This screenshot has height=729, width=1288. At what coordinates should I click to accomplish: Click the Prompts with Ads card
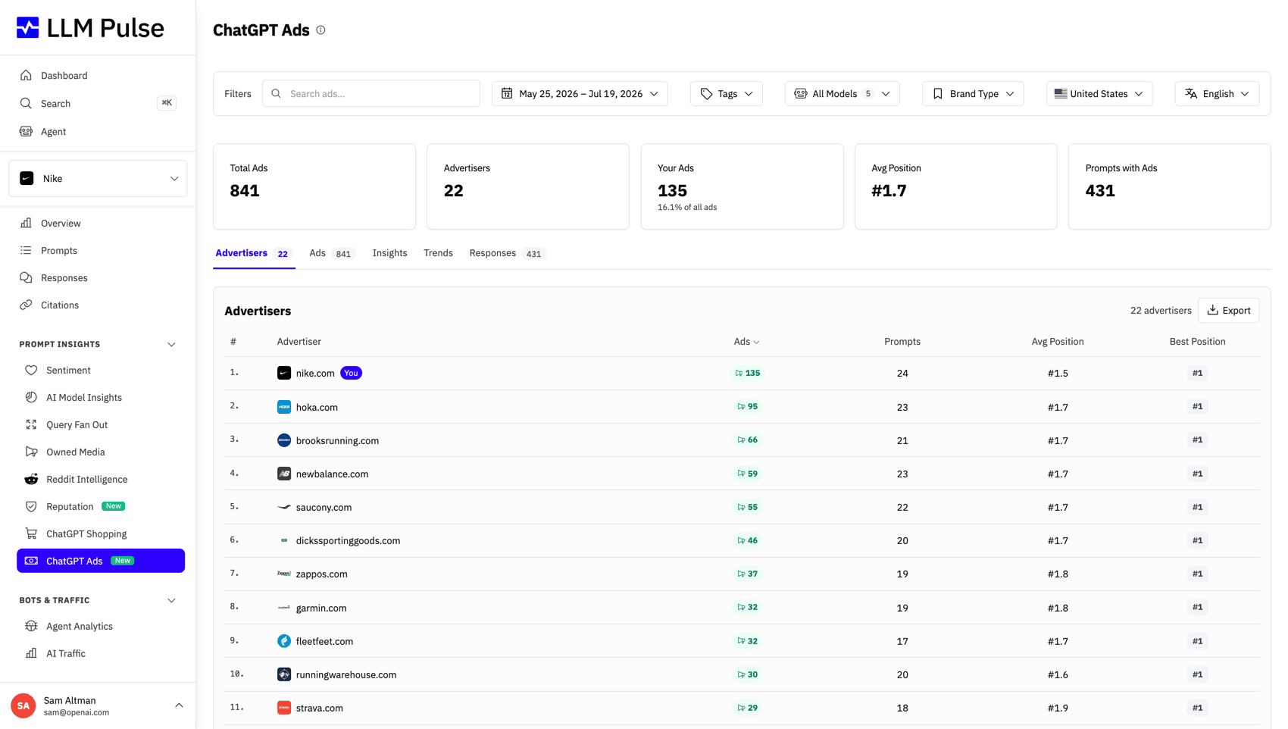(1169, 186)
